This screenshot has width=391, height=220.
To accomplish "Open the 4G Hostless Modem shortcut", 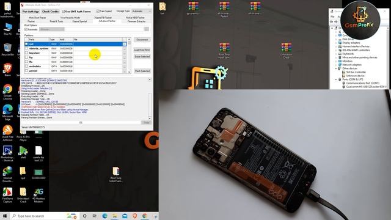I will [38, 194].
